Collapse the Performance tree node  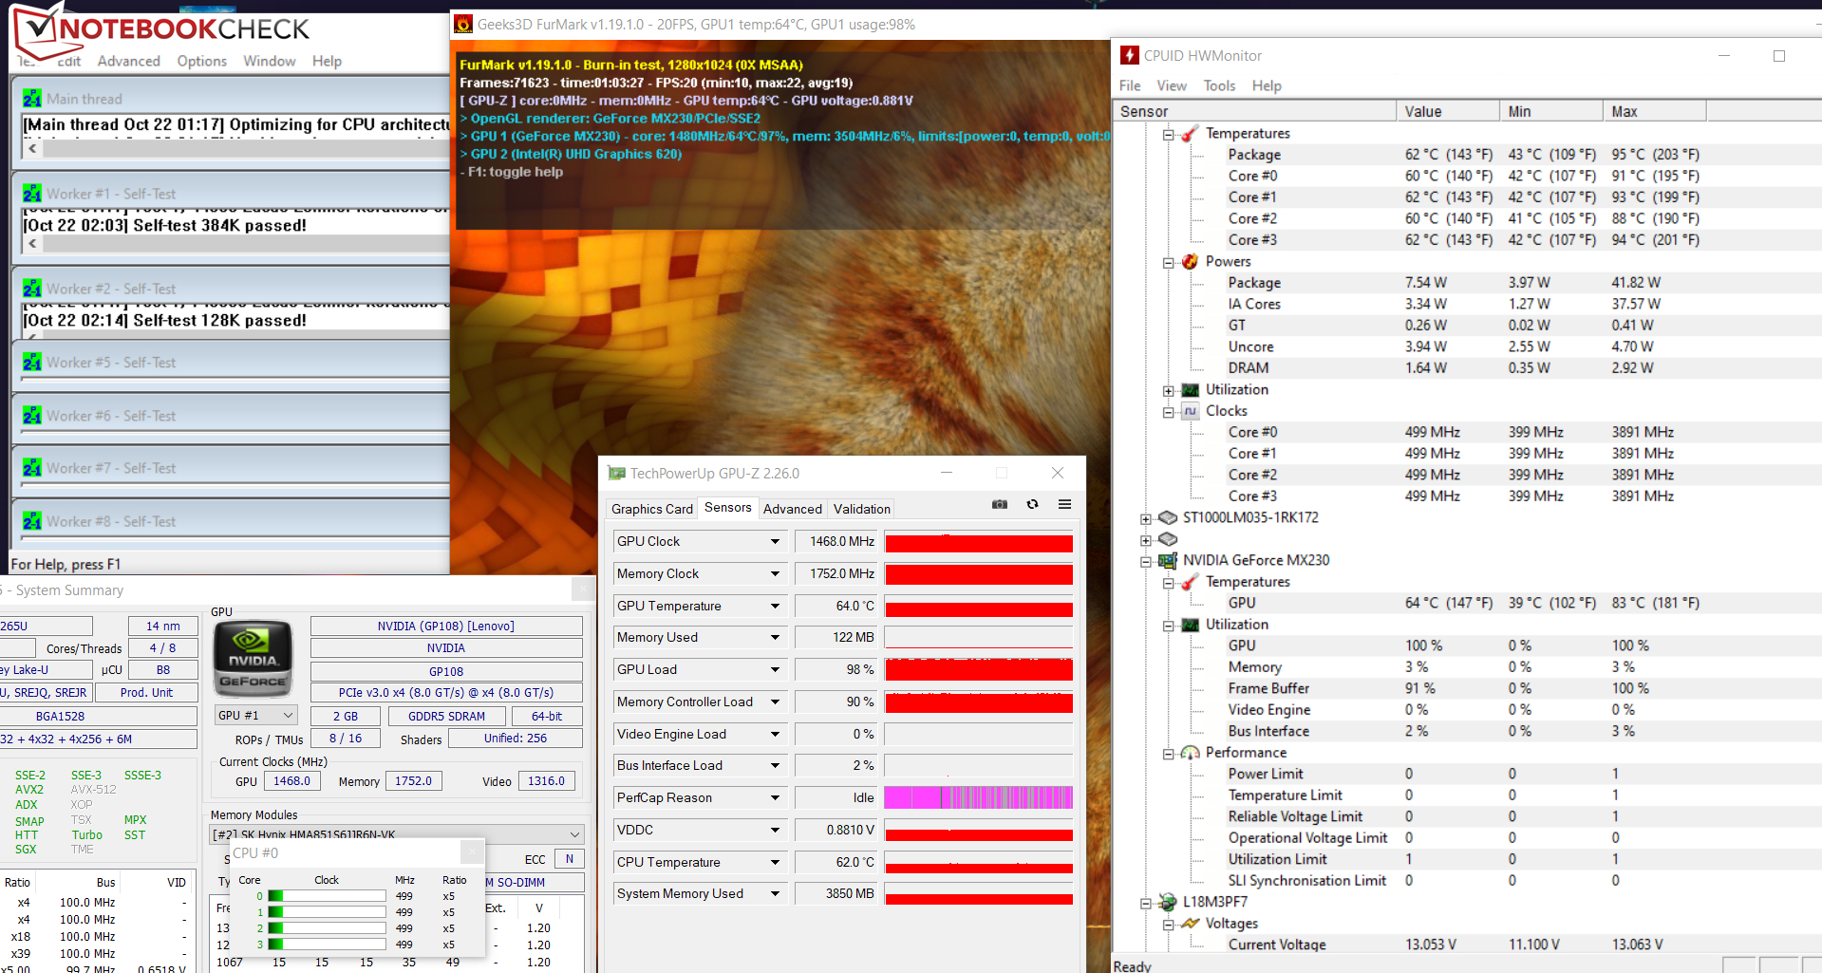coord(1168,754)
